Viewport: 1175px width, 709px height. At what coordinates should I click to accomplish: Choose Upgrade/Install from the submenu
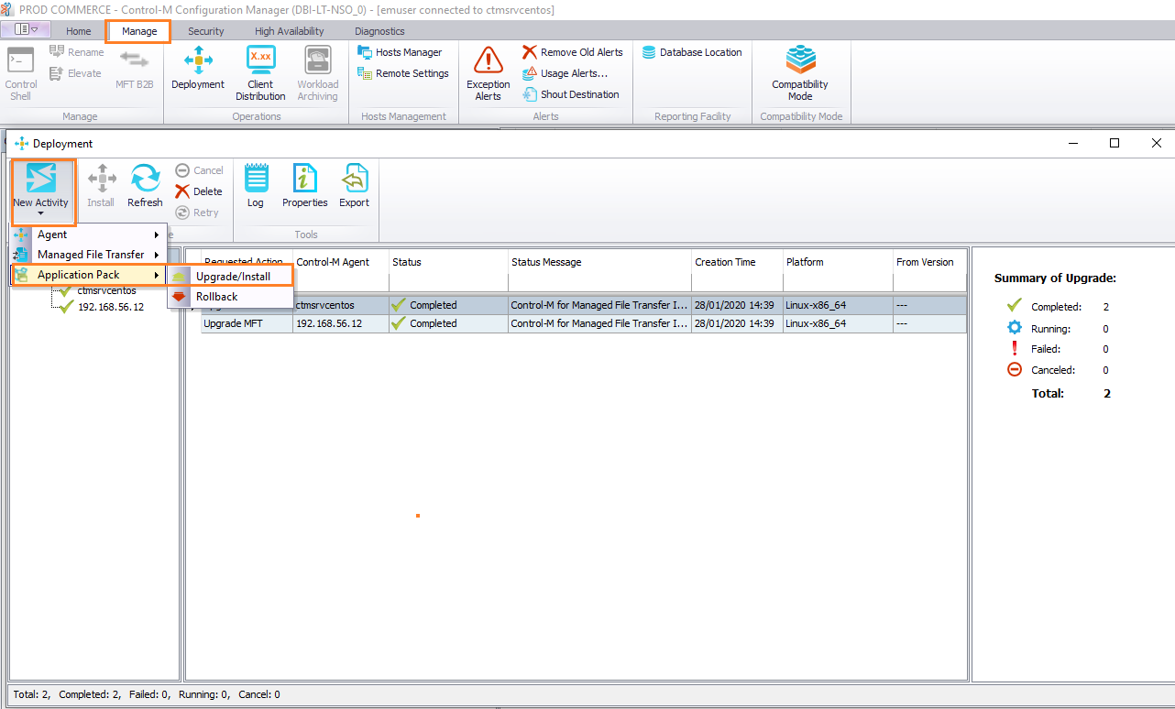coord(233,277)
